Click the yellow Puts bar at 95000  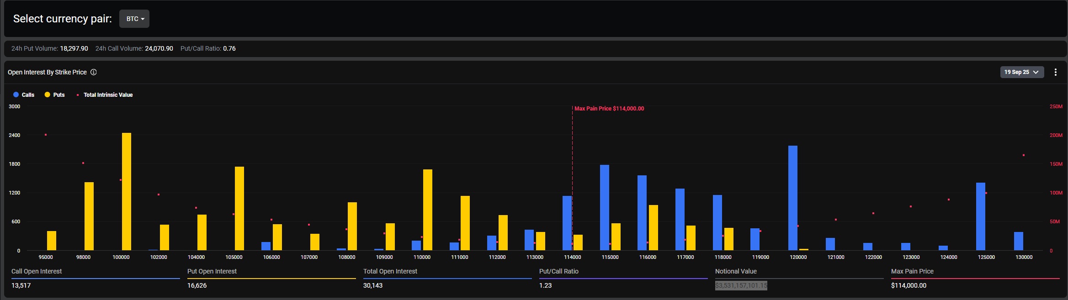click(x=52, y=241)
